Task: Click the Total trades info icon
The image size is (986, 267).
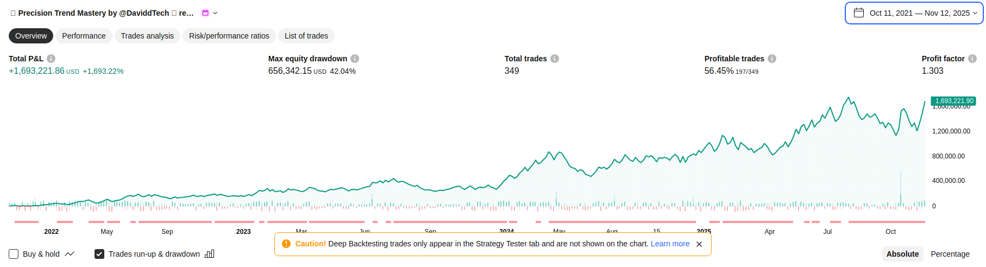Action: pyautogui.click(x=555, y=59)
